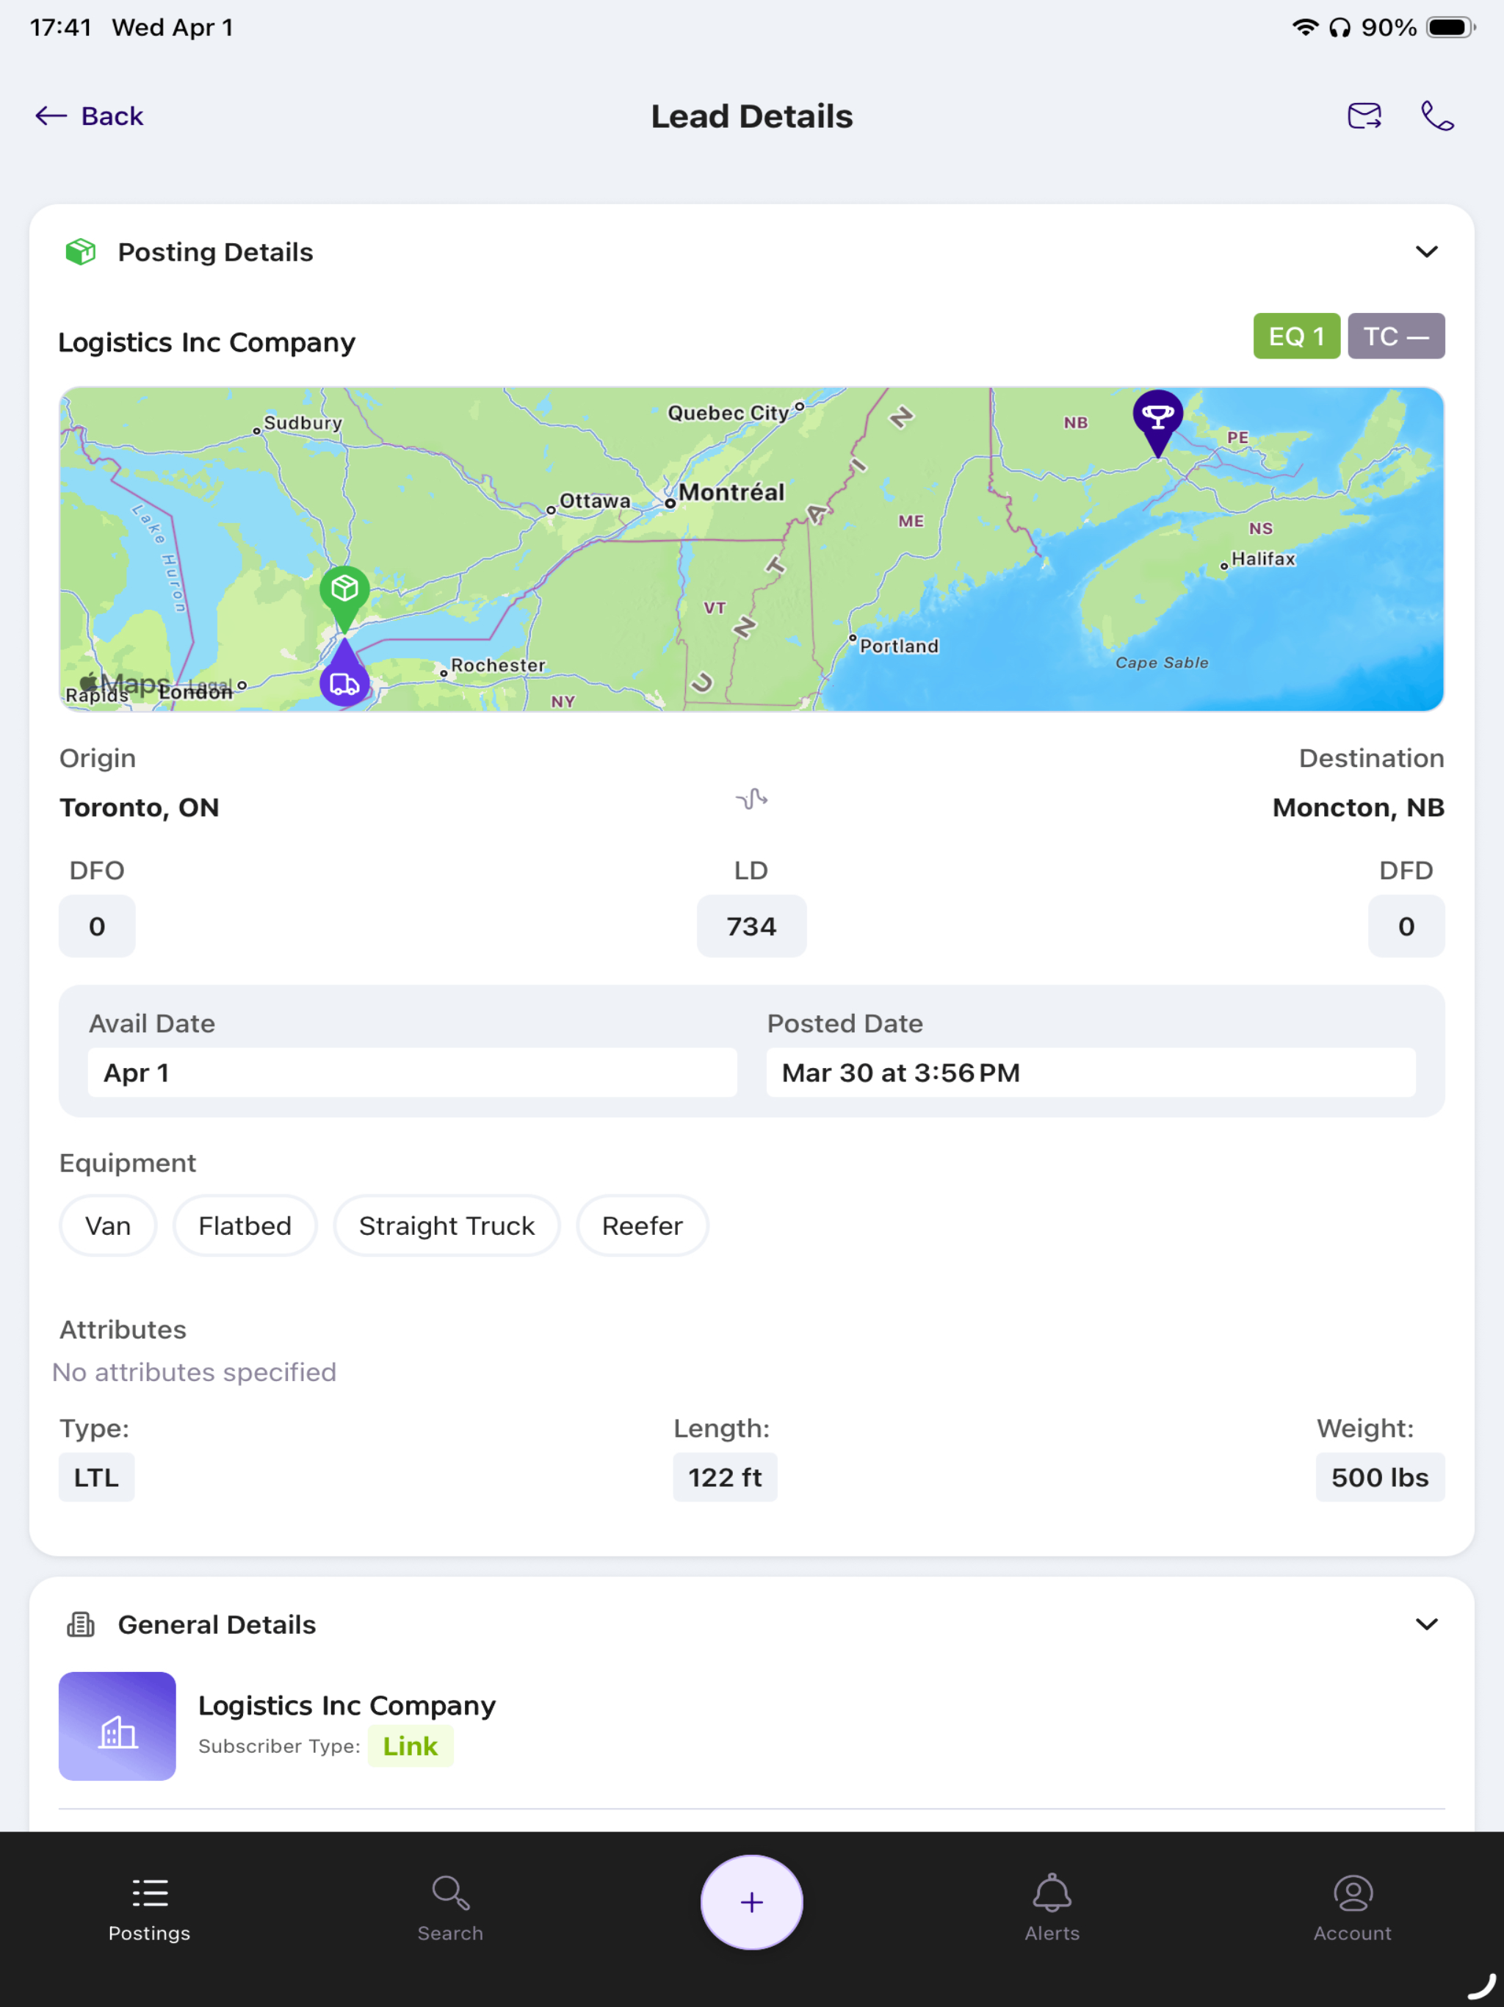Tap the purple company building logo
Image resolution: width=1504 pixels, height=2007 pixels.
pyautogui.click(x=117, y=1726)
